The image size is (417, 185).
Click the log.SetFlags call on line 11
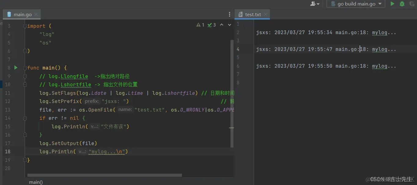pyautogui.click(x=118, y=93)
